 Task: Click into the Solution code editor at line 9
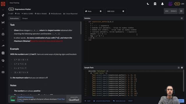136,38
